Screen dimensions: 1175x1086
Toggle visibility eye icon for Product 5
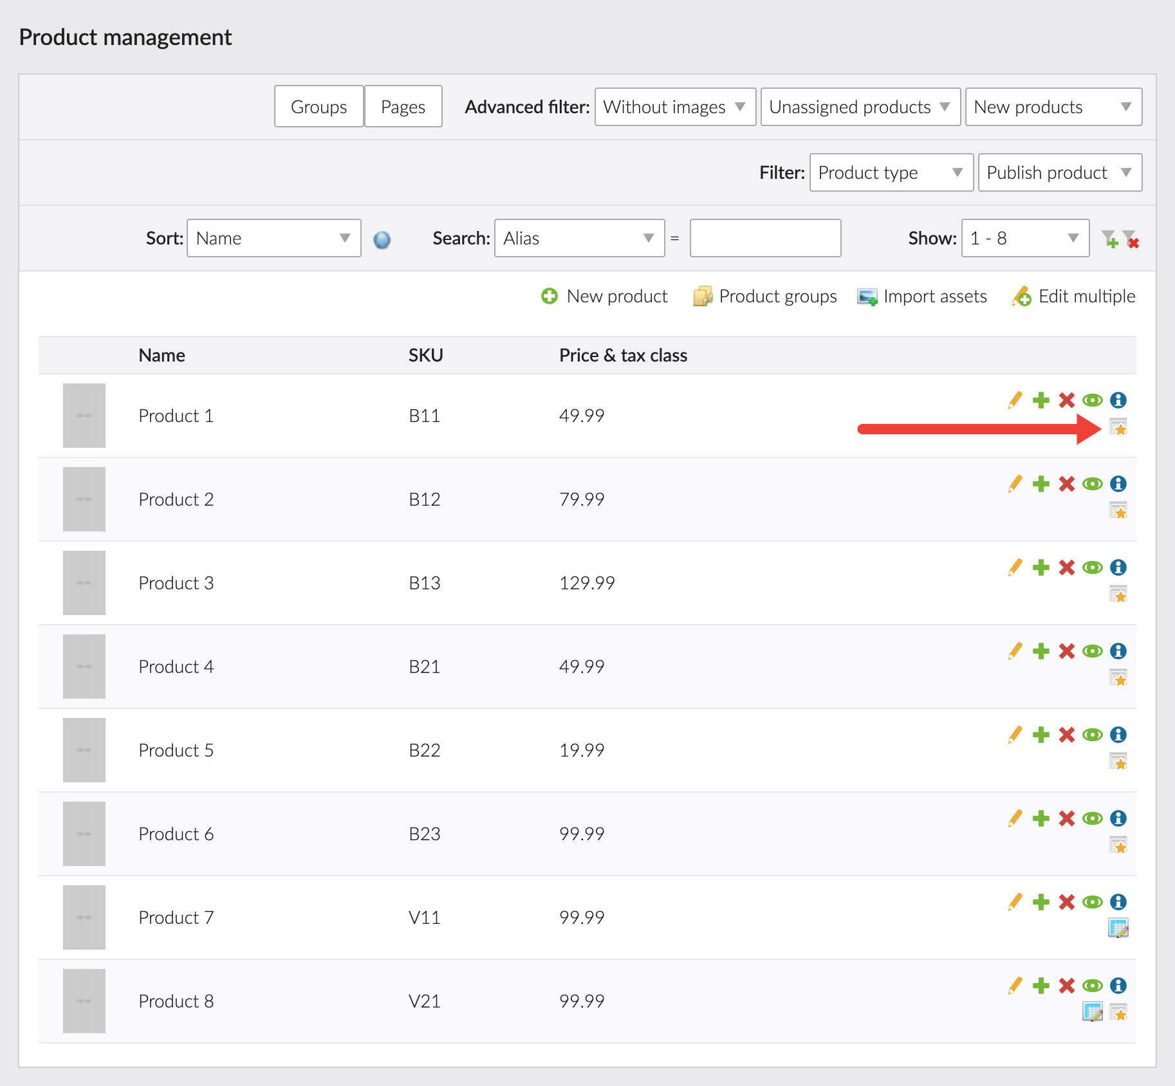1092,735
